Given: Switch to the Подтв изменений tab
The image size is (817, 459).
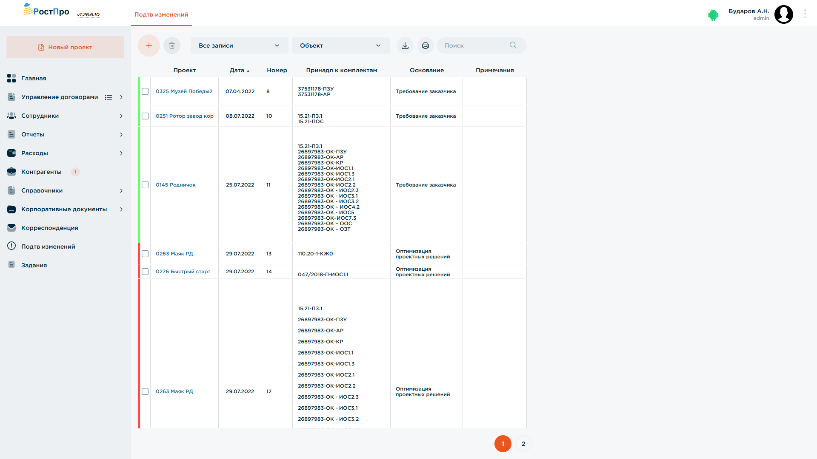Looking at the screenshot, I should coord(161,14).
